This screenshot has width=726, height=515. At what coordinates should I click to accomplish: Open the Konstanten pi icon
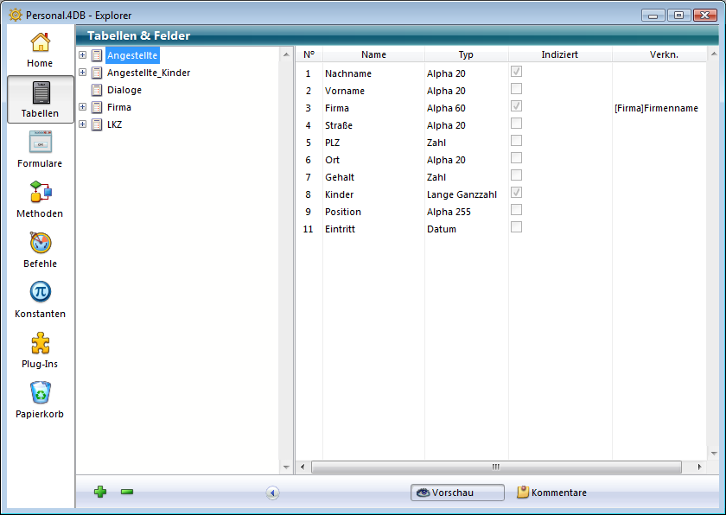click(x=40, y=300)
